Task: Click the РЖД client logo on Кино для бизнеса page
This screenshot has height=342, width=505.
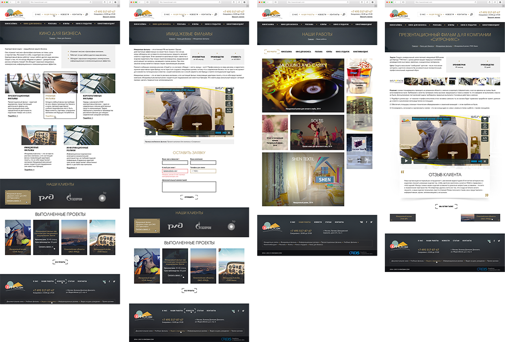Action: click(46, 198)
